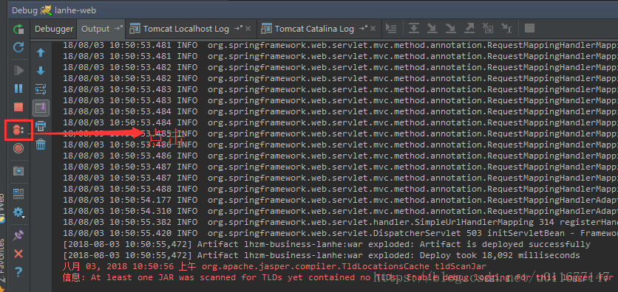The image size is (618, 292).
Task: Click the pin arrow on Tomcat Catalina Log tab
Action: [363, 29]
